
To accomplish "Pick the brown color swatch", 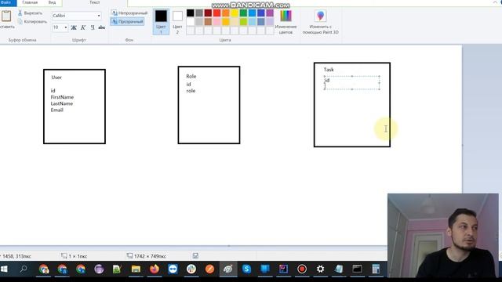I will [x=208, y=22].
